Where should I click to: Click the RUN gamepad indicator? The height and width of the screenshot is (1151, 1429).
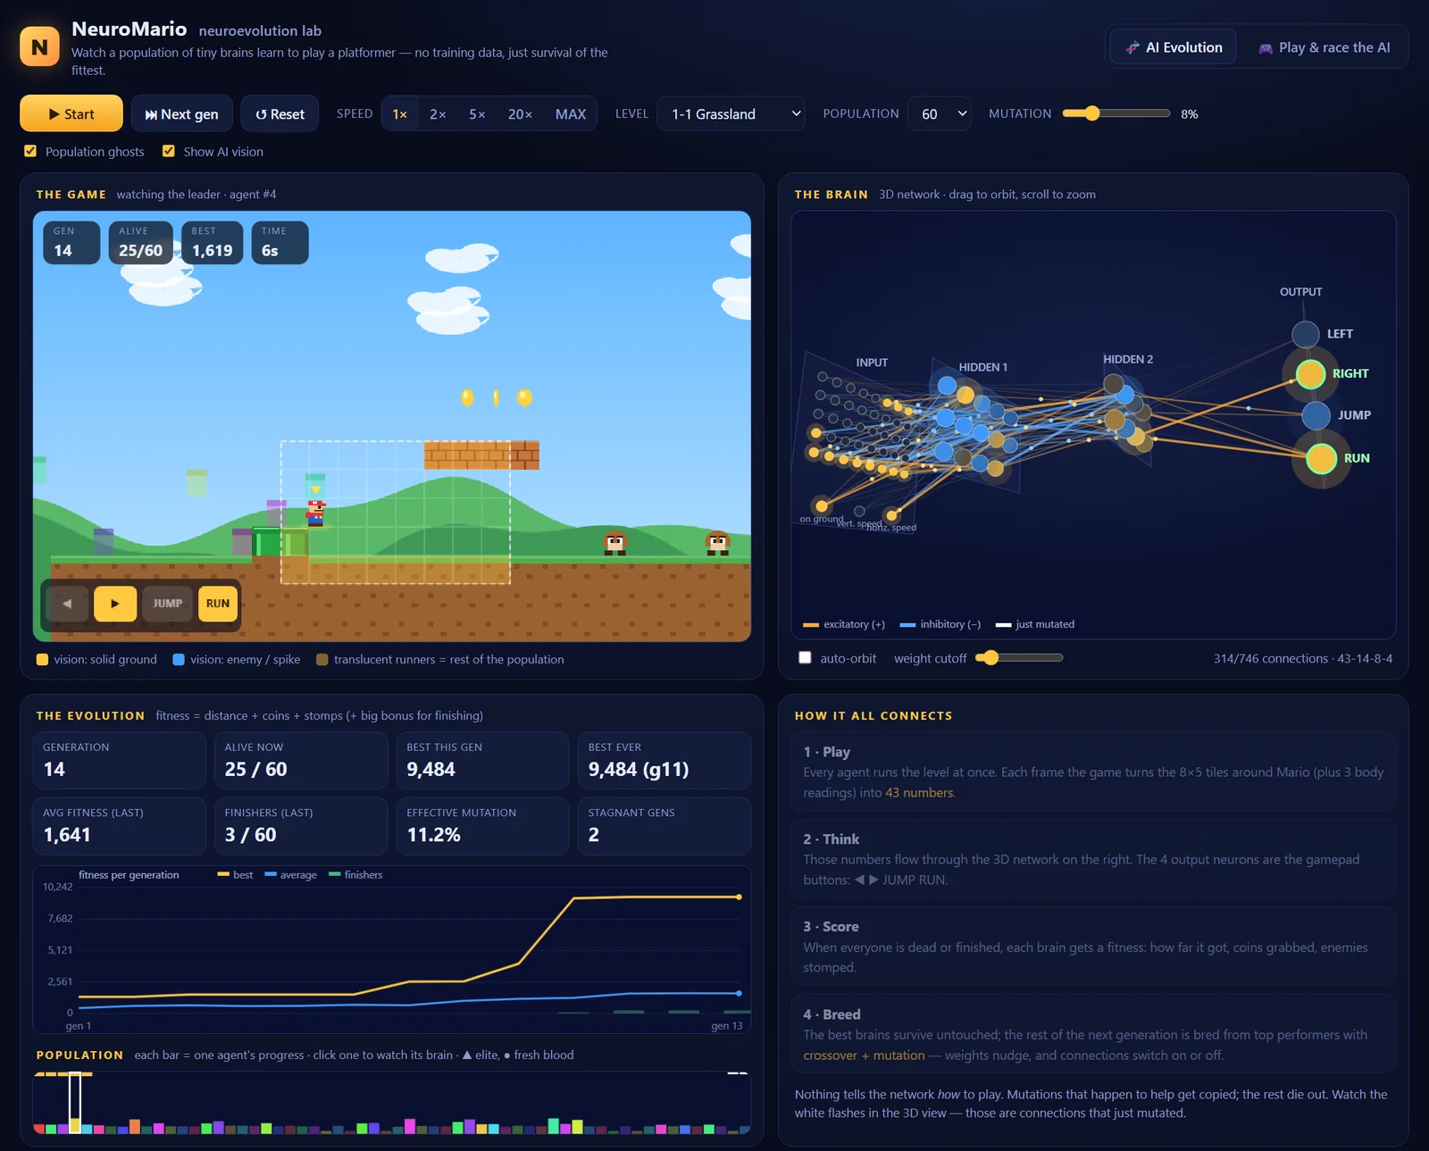[218, 604]
